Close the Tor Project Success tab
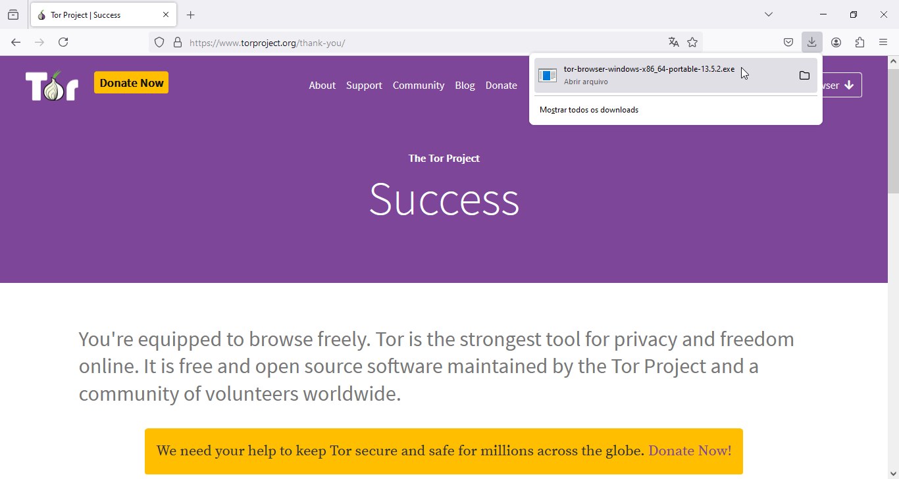Viewport: 899px width, 479px height. pos(166,14)
